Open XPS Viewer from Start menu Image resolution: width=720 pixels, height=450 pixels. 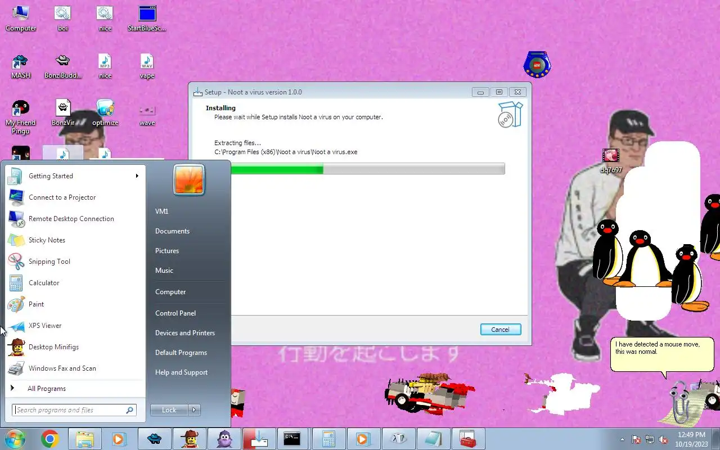tap(75, 326)
